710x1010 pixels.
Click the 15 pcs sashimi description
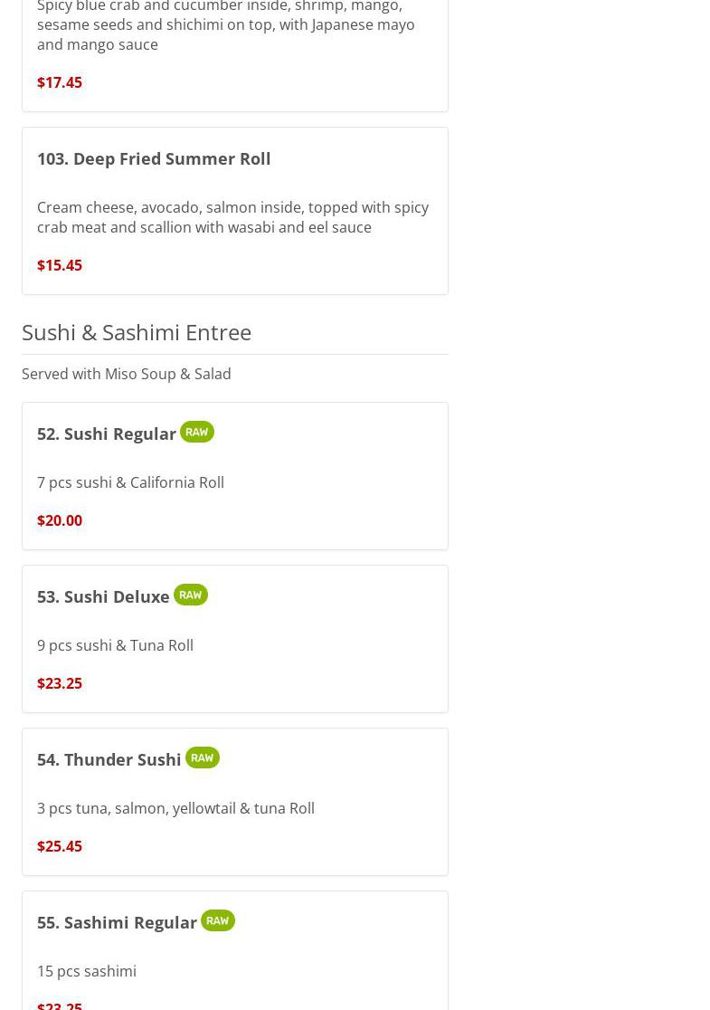pyautogui.click(x=87, y=971)
